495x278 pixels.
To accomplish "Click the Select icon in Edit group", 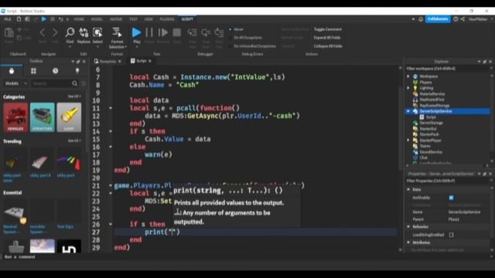I will [x=97, y=32].
